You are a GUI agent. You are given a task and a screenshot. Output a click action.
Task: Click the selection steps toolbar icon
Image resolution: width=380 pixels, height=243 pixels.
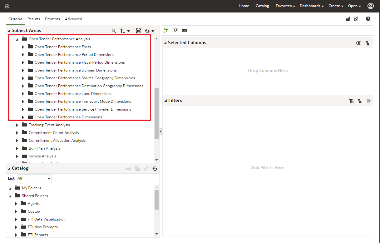(175, 30)
